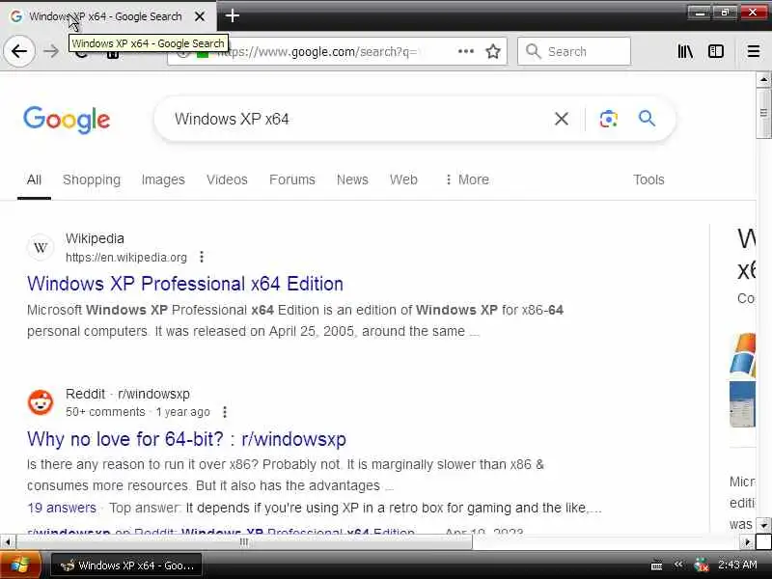
Task: Click the vertical scrollbar down arrow
Action: (x=763, y=525)
